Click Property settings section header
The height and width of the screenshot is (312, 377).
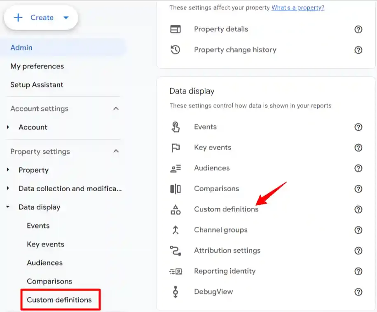[x=40, y=152]
